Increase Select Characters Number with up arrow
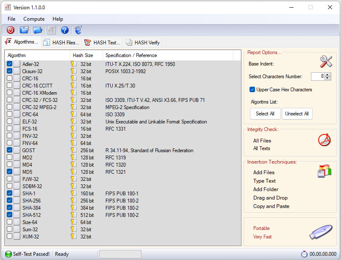The width and height of the screenshot is (341, 260). [x=327, y=74]
